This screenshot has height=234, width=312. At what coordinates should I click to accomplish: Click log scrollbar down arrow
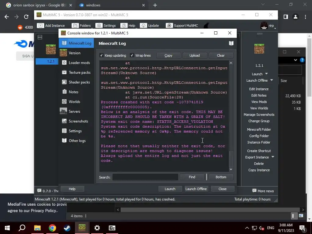pyautogui.click(x=231, y=169)
